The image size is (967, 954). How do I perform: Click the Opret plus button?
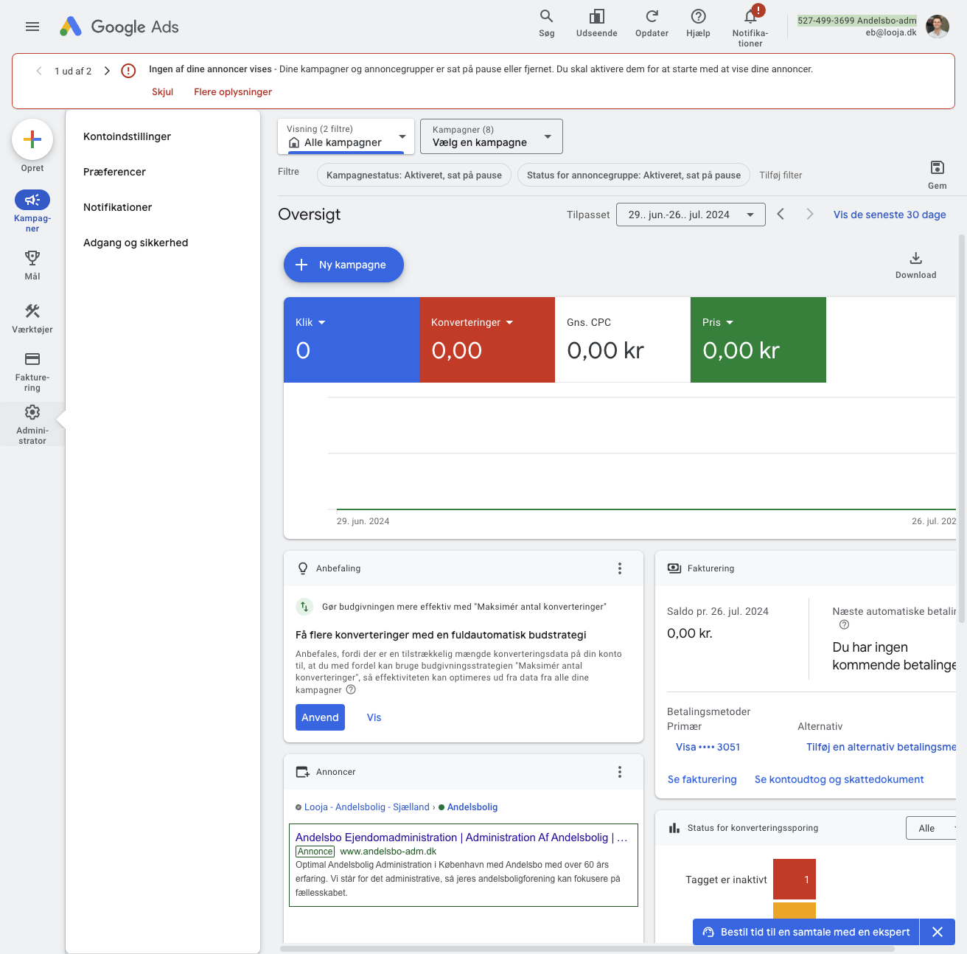pyautogui.click(x=32, y=139)
